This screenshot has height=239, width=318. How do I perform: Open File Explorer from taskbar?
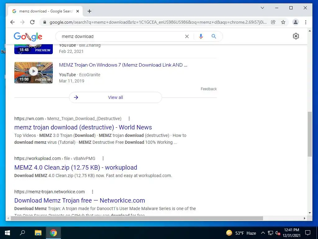pos(38,233)
